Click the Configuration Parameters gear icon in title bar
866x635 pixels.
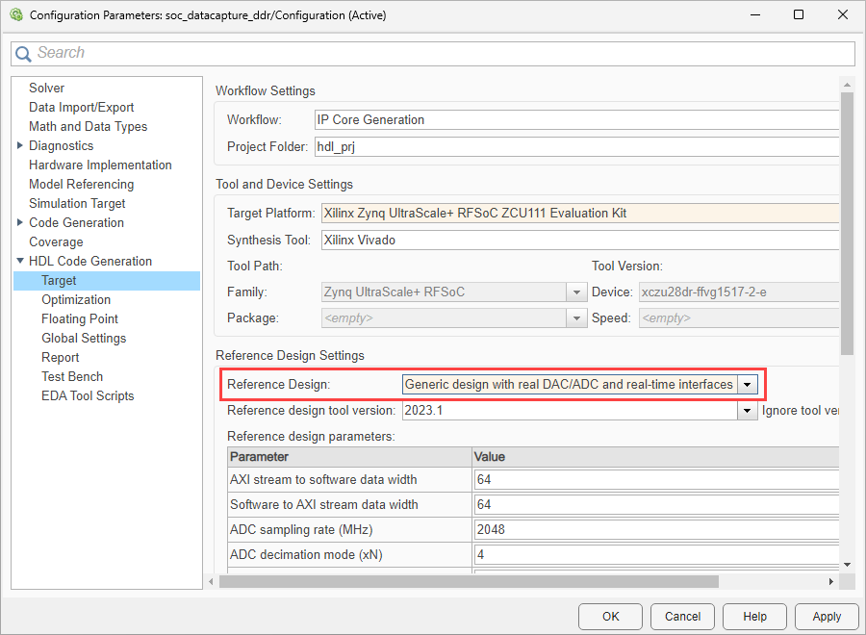(x=17, y=14)
